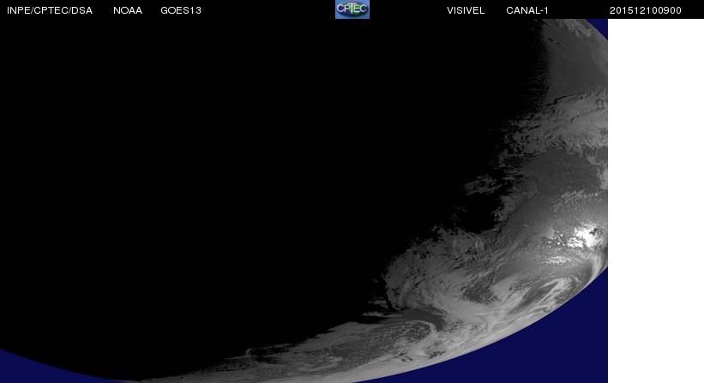Click the NOAA label
This screenshot has width=704, height=383.
[x=128, y=10]
